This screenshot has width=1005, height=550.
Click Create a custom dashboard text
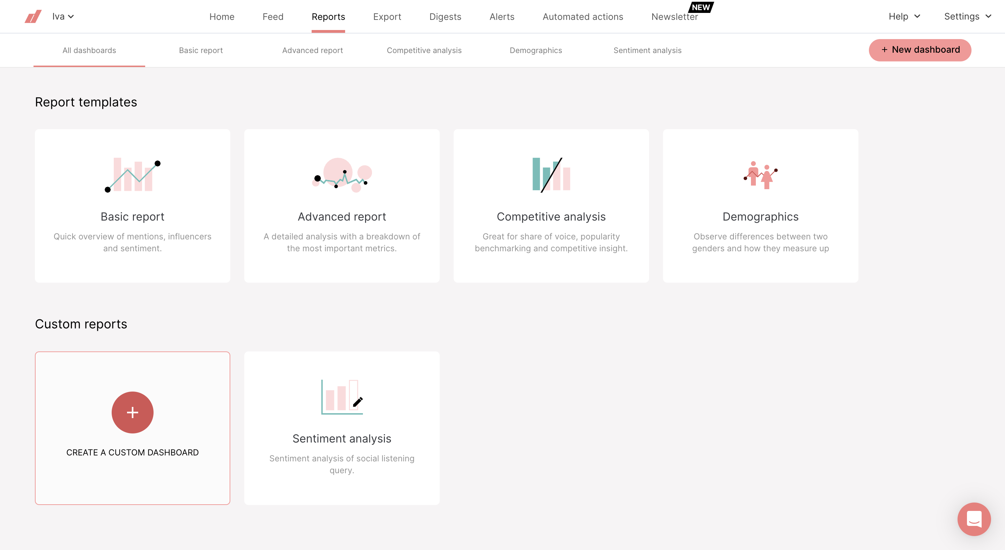tap(133, 452)
